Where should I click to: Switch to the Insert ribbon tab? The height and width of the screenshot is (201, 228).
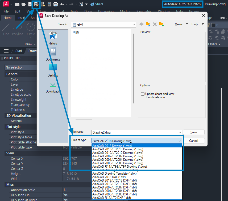pos(21,18)
